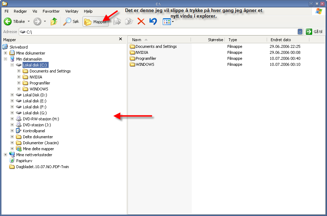Image resolution: width=327 pixels, height=216 pixels.
Task: Select Mine nettverkssteder network icon
Action: pos(12,154)
